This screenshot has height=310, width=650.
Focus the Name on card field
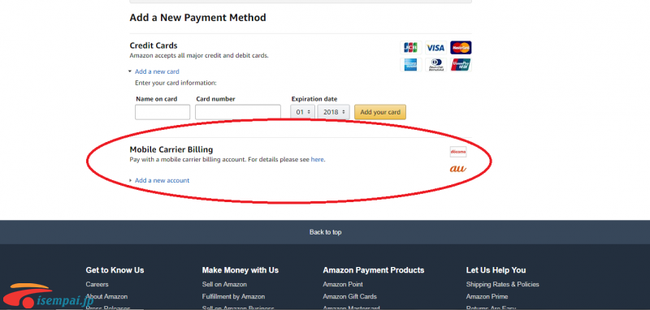click(162, 112)
